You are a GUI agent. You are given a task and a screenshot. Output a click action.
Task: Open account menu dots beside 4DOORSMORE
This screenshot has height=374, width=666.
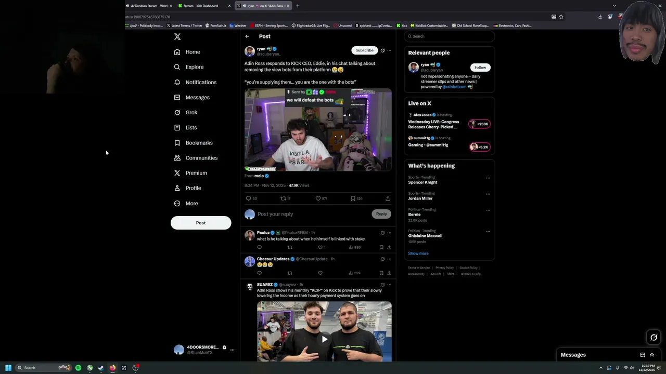232,350
